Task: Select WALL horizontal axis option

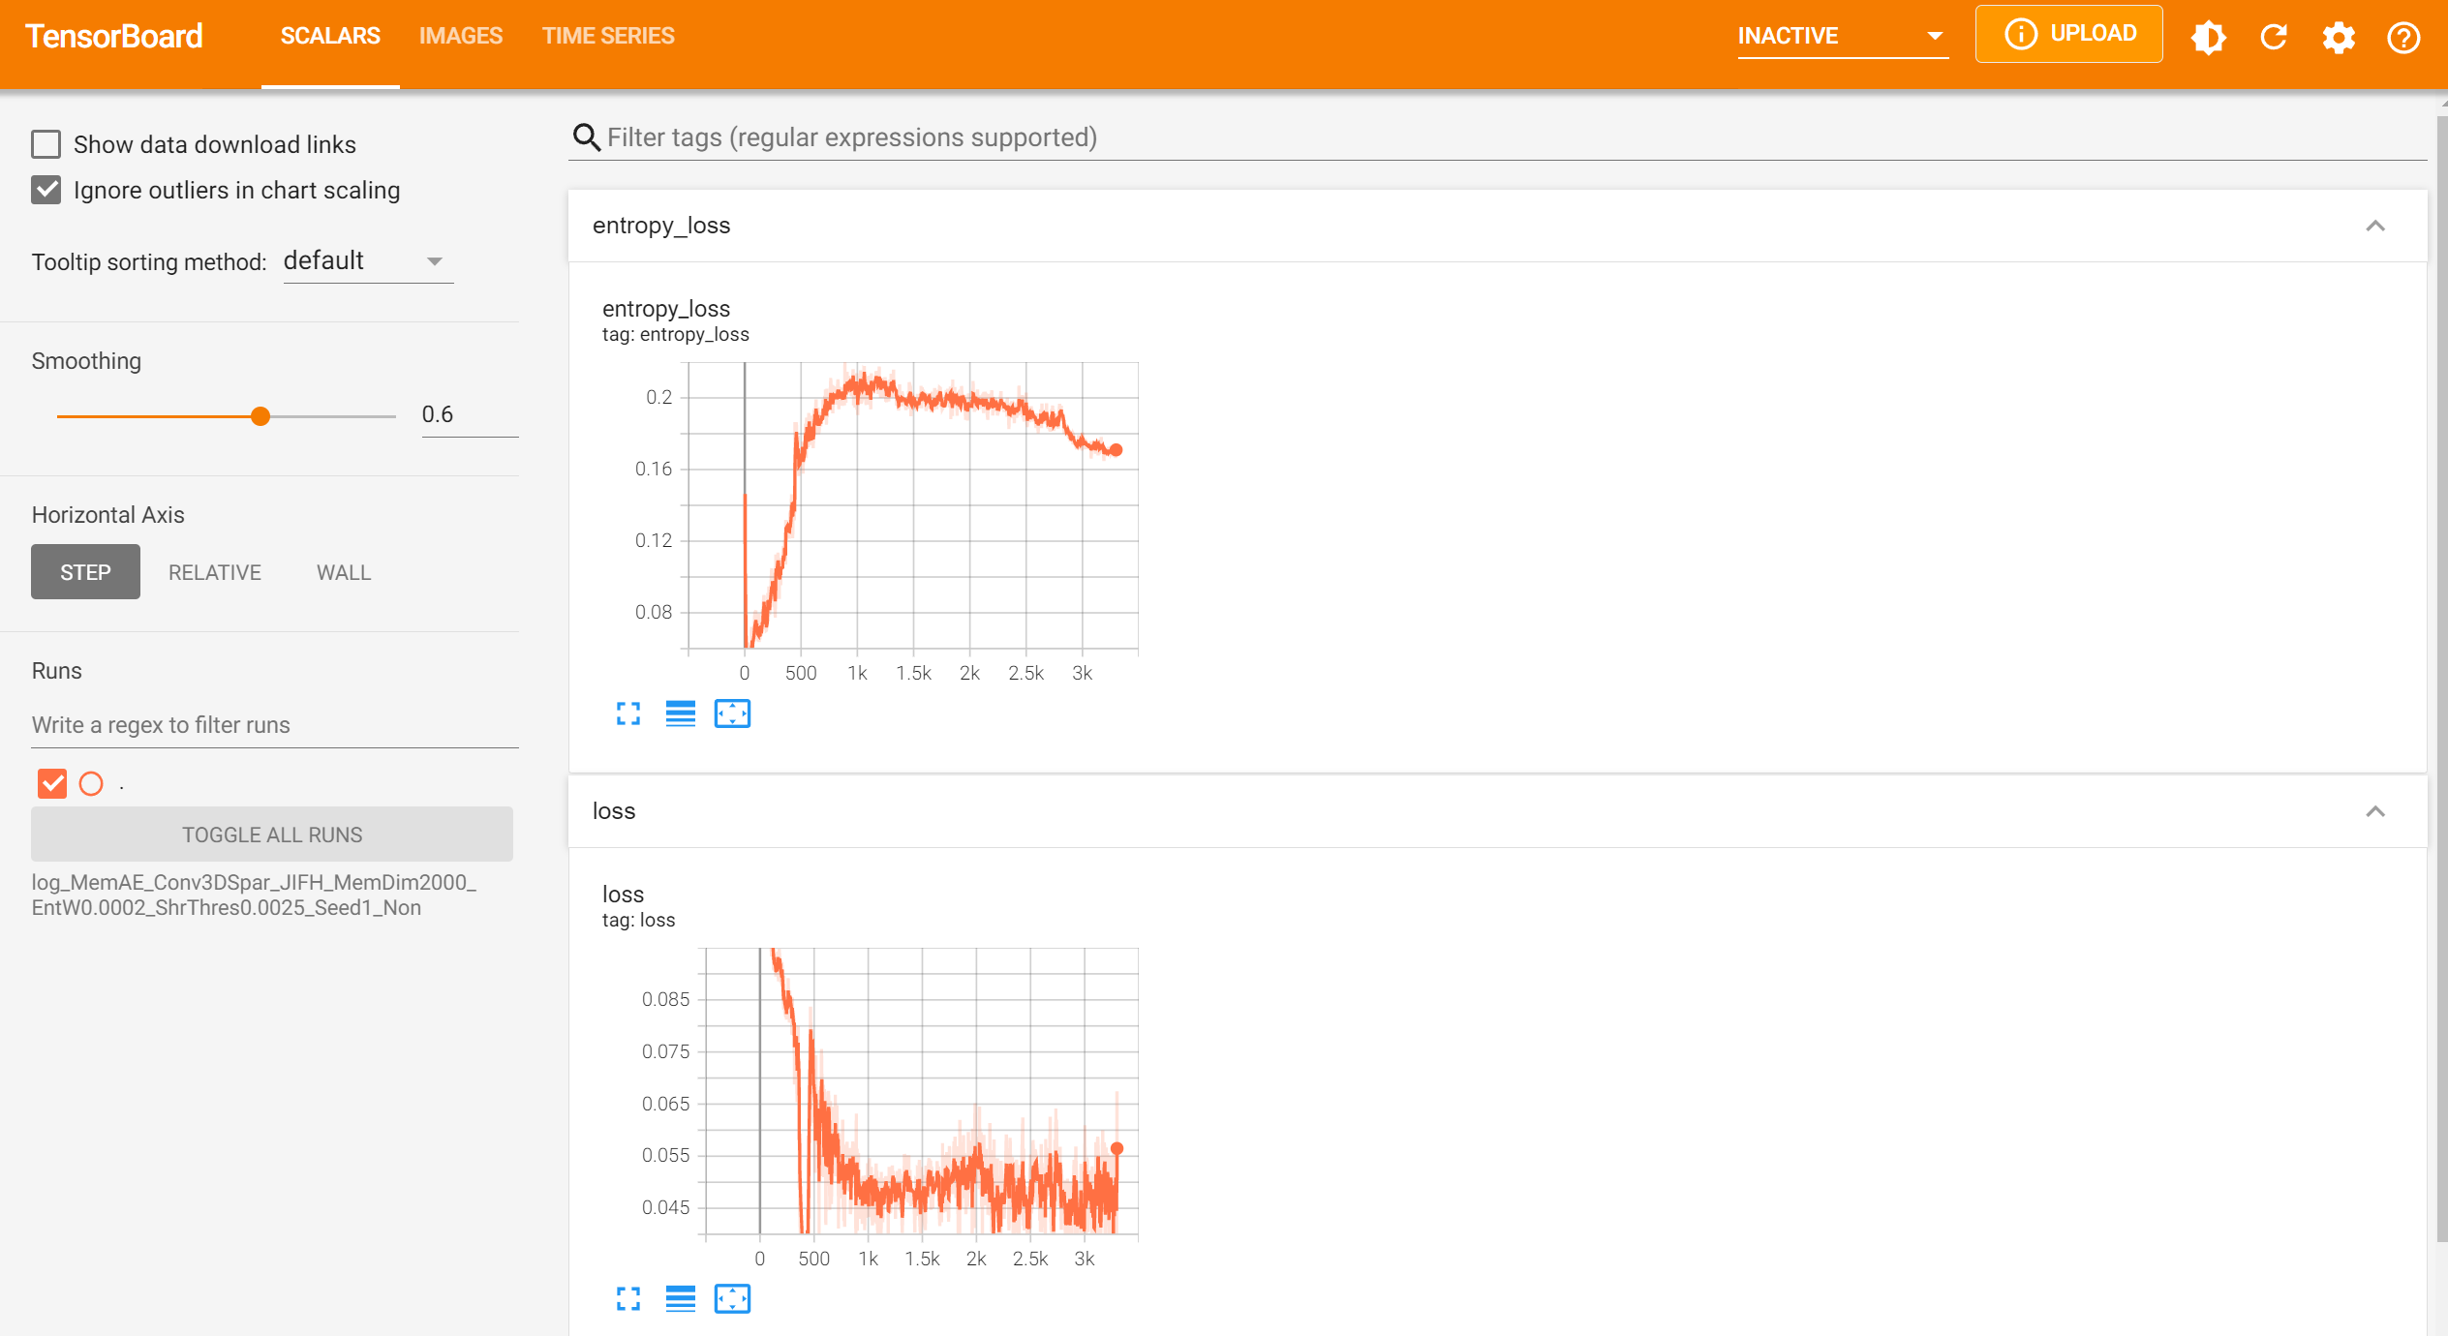Action: [343, 572]
